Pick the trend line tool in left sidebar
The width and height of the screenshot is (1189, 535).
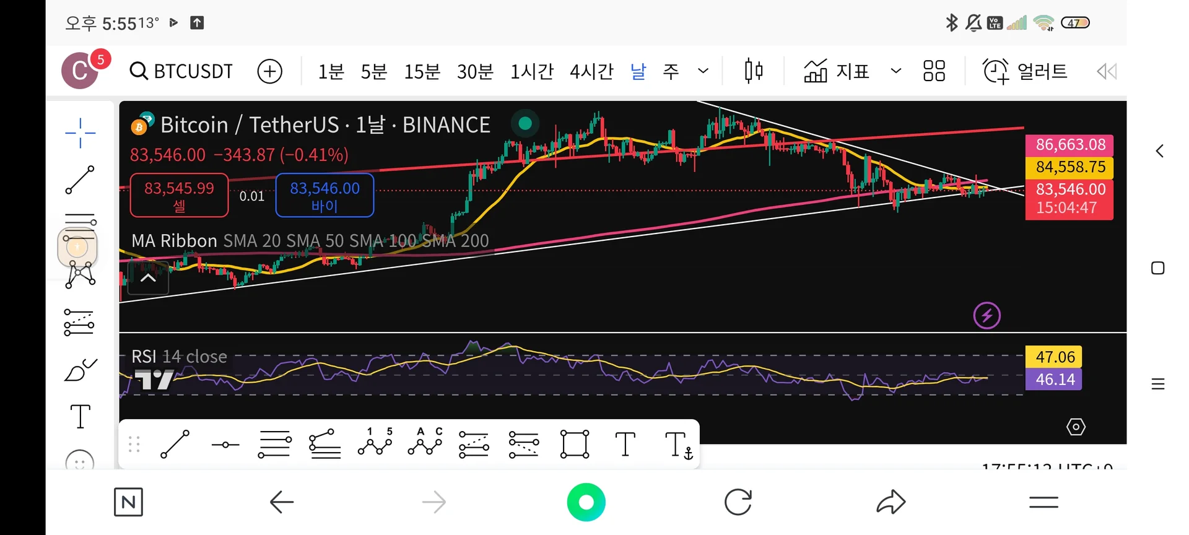[80, 180]
